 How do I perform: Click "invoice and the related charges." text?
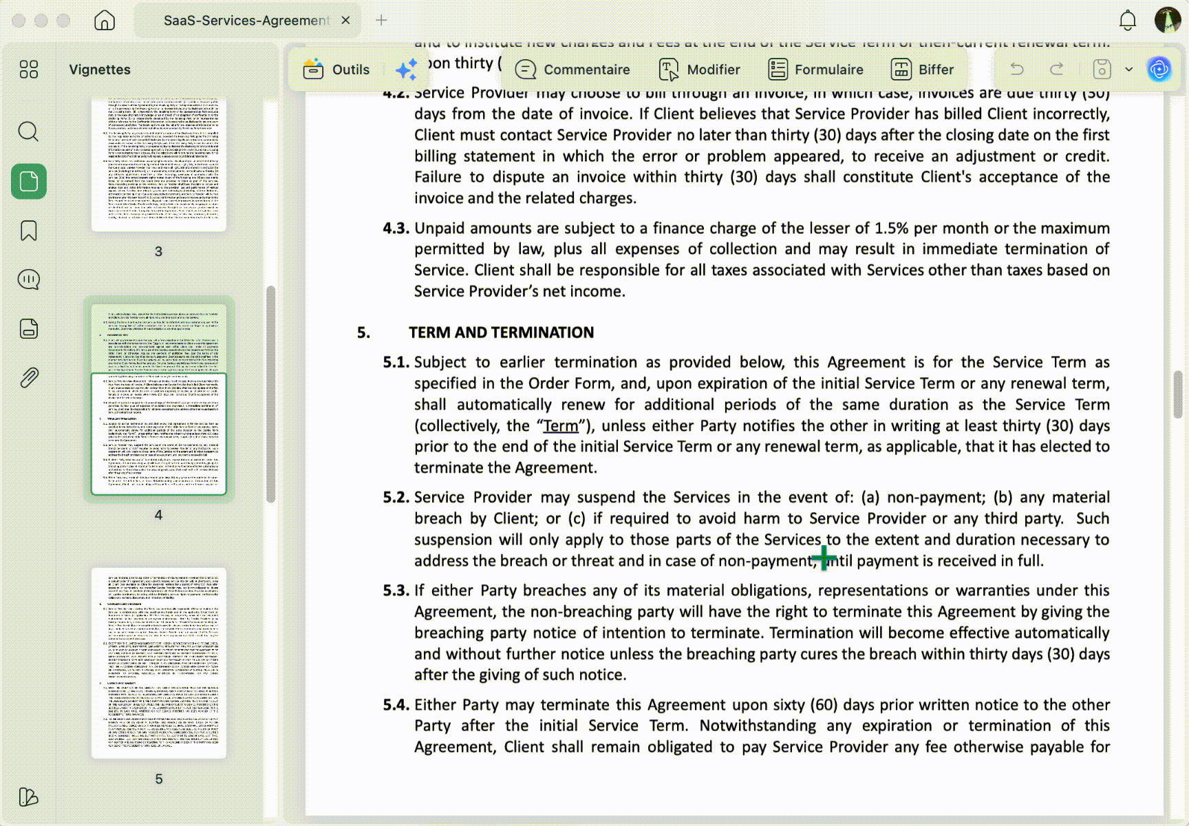point(525,198)
